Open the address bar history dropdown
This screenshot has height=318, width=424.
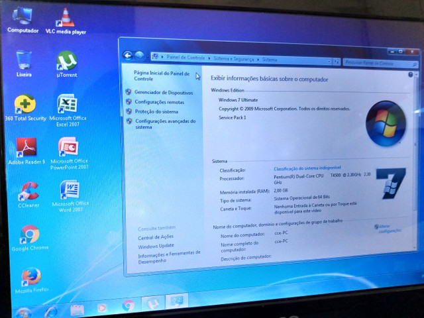pyautogui.click(x=329, y=62)
